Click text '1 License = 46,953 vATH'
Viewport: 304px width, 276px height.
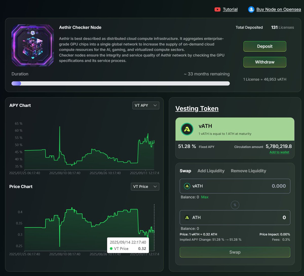(x=265, y=79)
